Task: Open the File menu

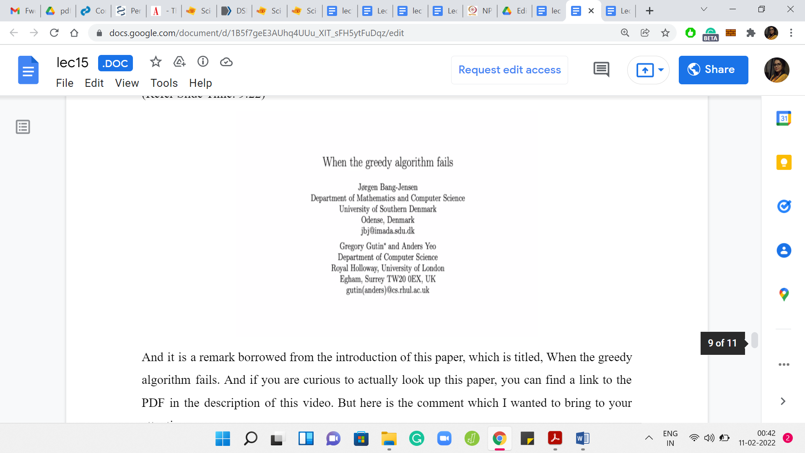Action: (65, 83)
